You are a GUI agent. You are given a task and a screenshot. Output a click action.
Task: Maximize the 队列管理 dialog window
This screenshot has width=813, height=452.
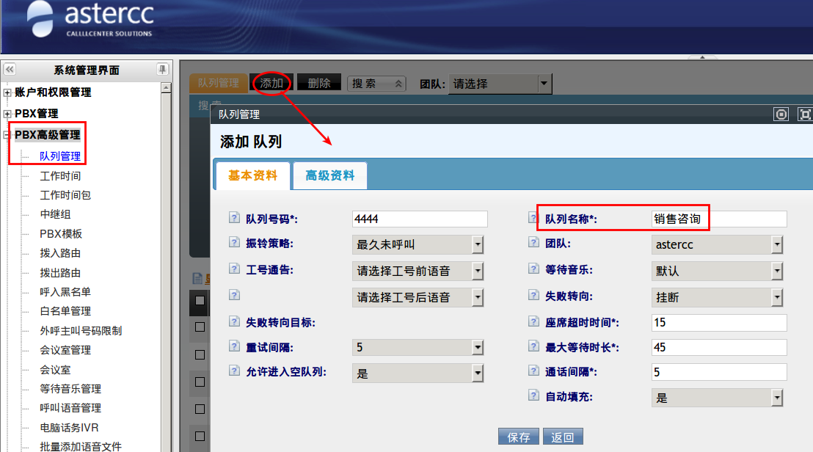(804, 114)
